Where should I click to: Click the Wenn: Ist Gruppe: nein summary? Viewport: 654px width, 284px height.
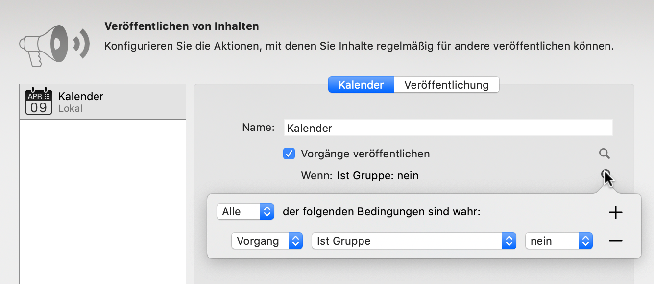click(360, 175)
